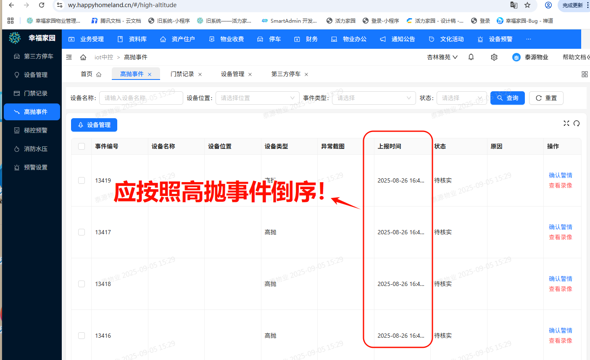Open the settings gear icon
The height and width of the screenshot is (360, 590).
pos(494,57)
